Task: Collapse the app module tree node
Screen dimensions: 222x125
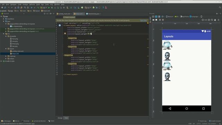Action: click(x=1, y=16)
